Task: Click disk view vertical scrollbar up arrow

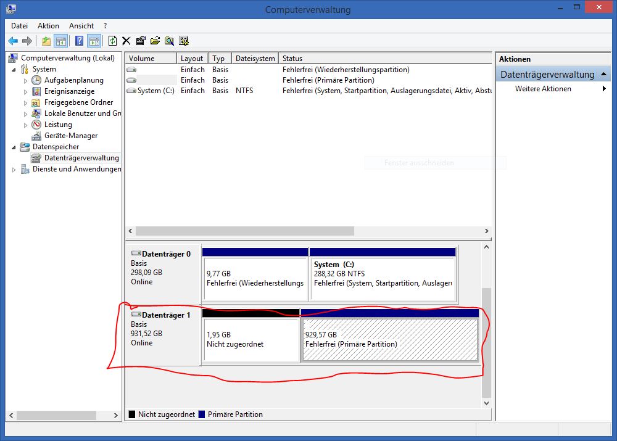Action: click(486, 247)
